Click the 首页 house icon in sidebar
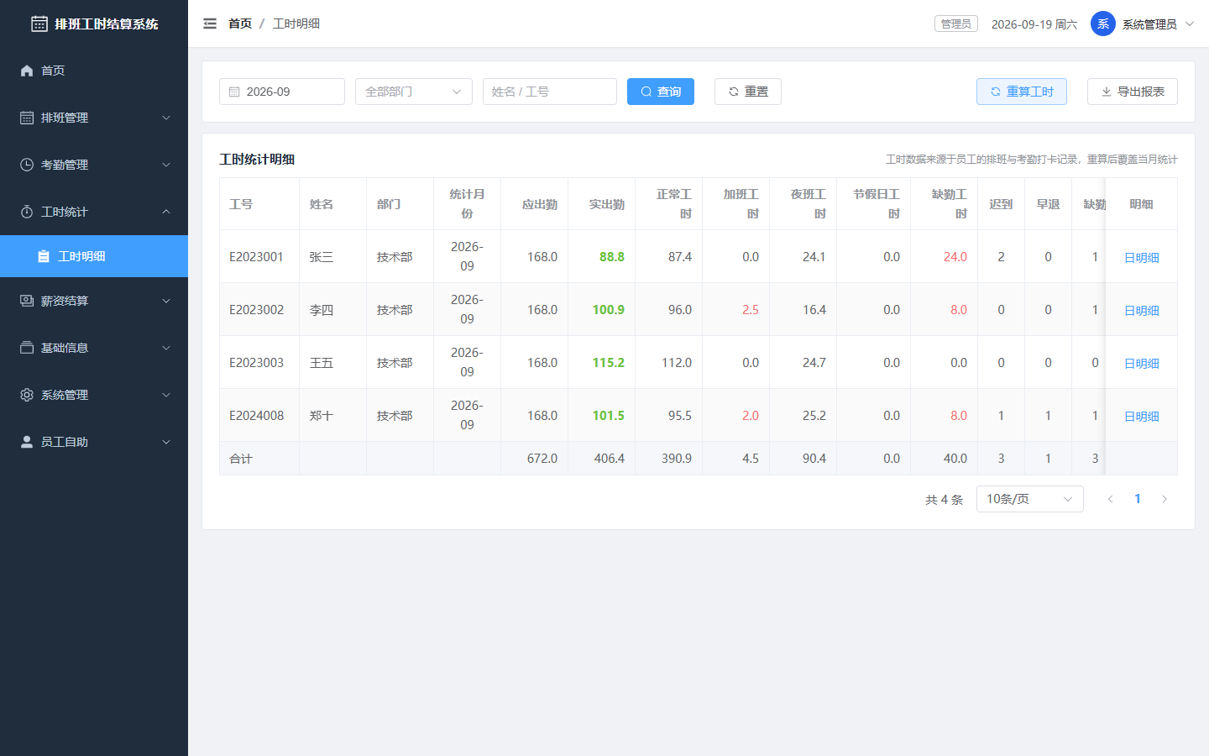 click(27, 71)
